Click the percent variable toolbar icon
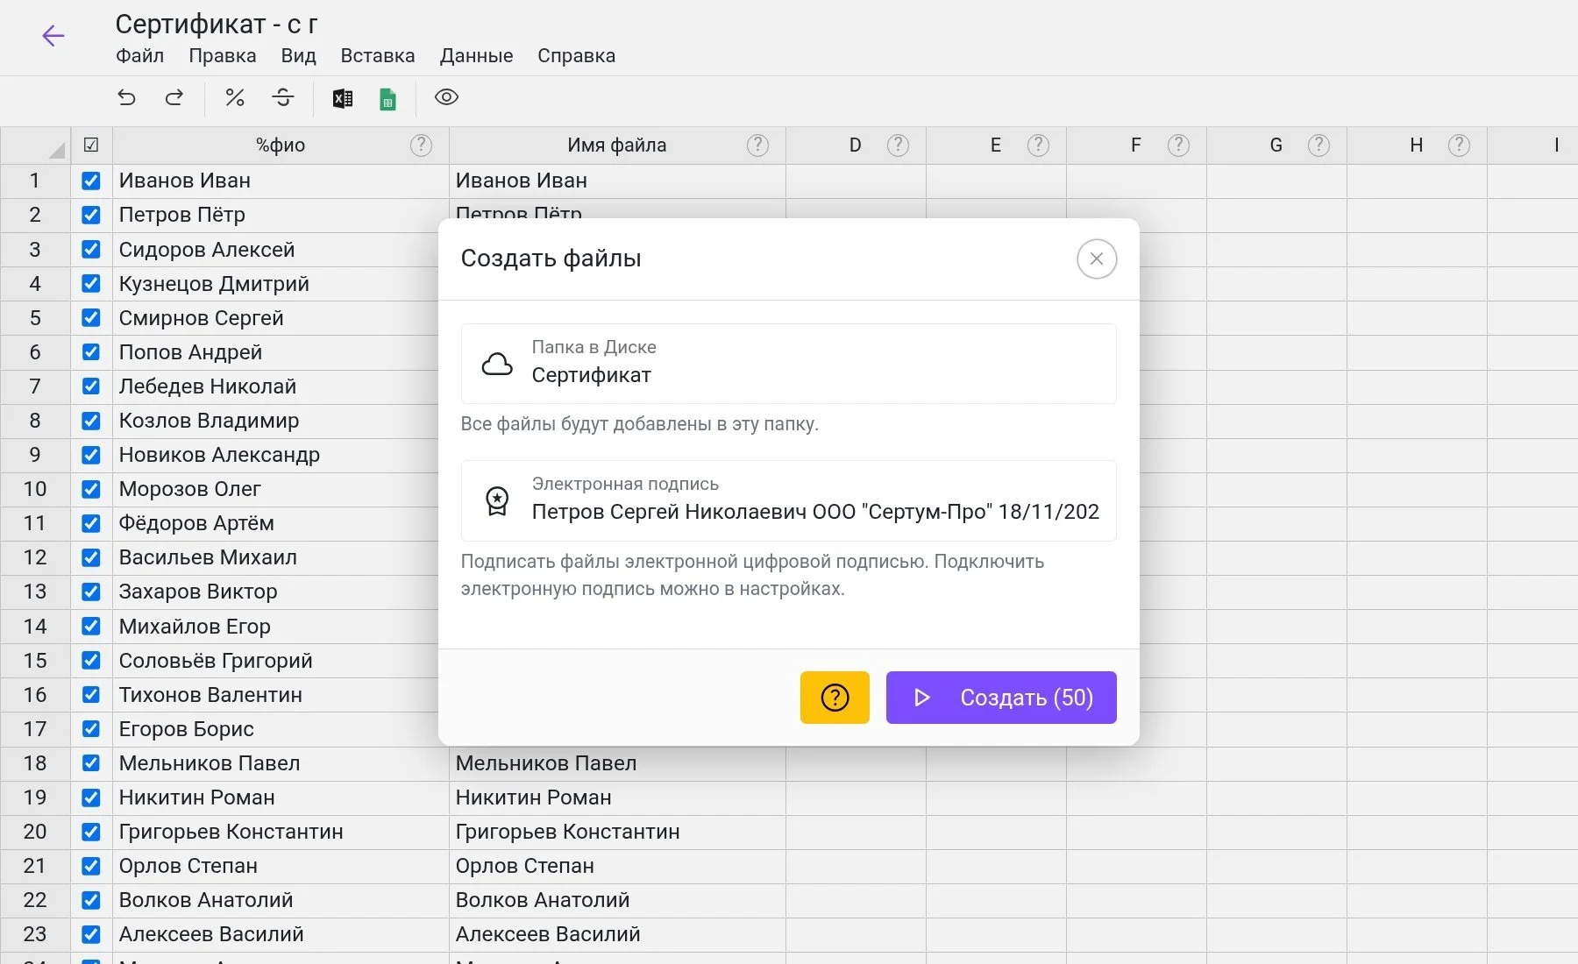Viewport: 1578px width, 964px height. (235, 97)
